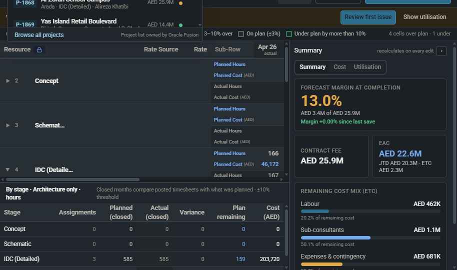Image resolution: width=457 pixels, height=270 pixels.
Task: Collapse the IDC (Detailed) stage row
Action: (x=8, y=169)
